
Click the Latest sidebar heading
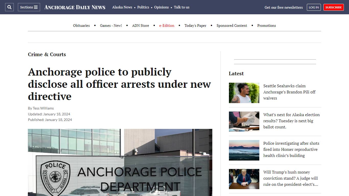click(x=236, y=73)
